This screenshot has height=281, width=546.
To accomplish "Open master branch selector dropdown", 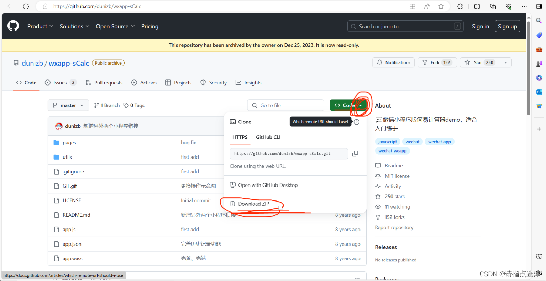I will point(68,105).
